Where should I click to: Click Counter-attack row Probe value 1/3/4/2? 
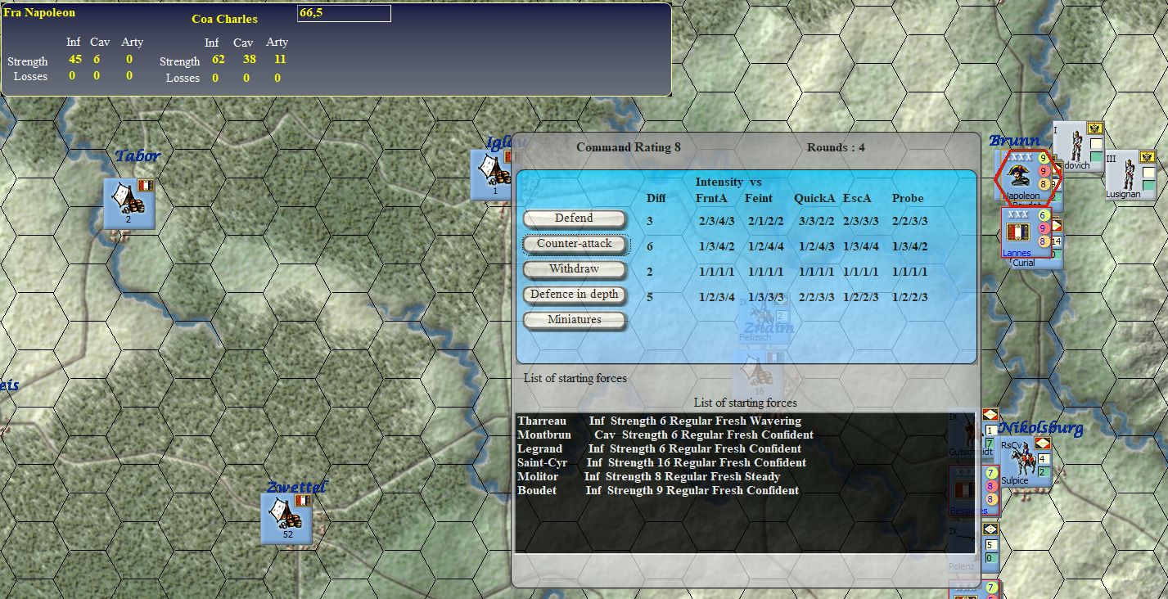[x=909, y=246]
